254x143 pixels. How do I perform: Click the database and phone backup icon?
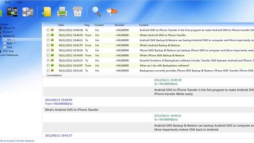[x=28, y=12]
